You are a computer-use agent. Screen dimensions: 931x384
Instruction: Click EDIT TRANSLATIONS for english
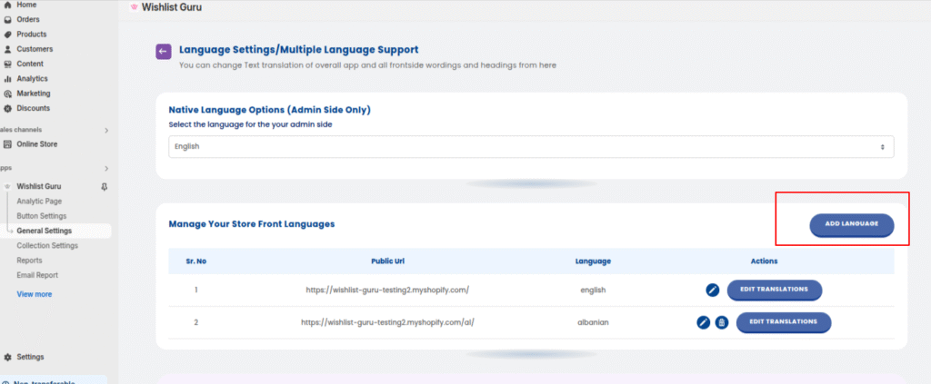775,290
